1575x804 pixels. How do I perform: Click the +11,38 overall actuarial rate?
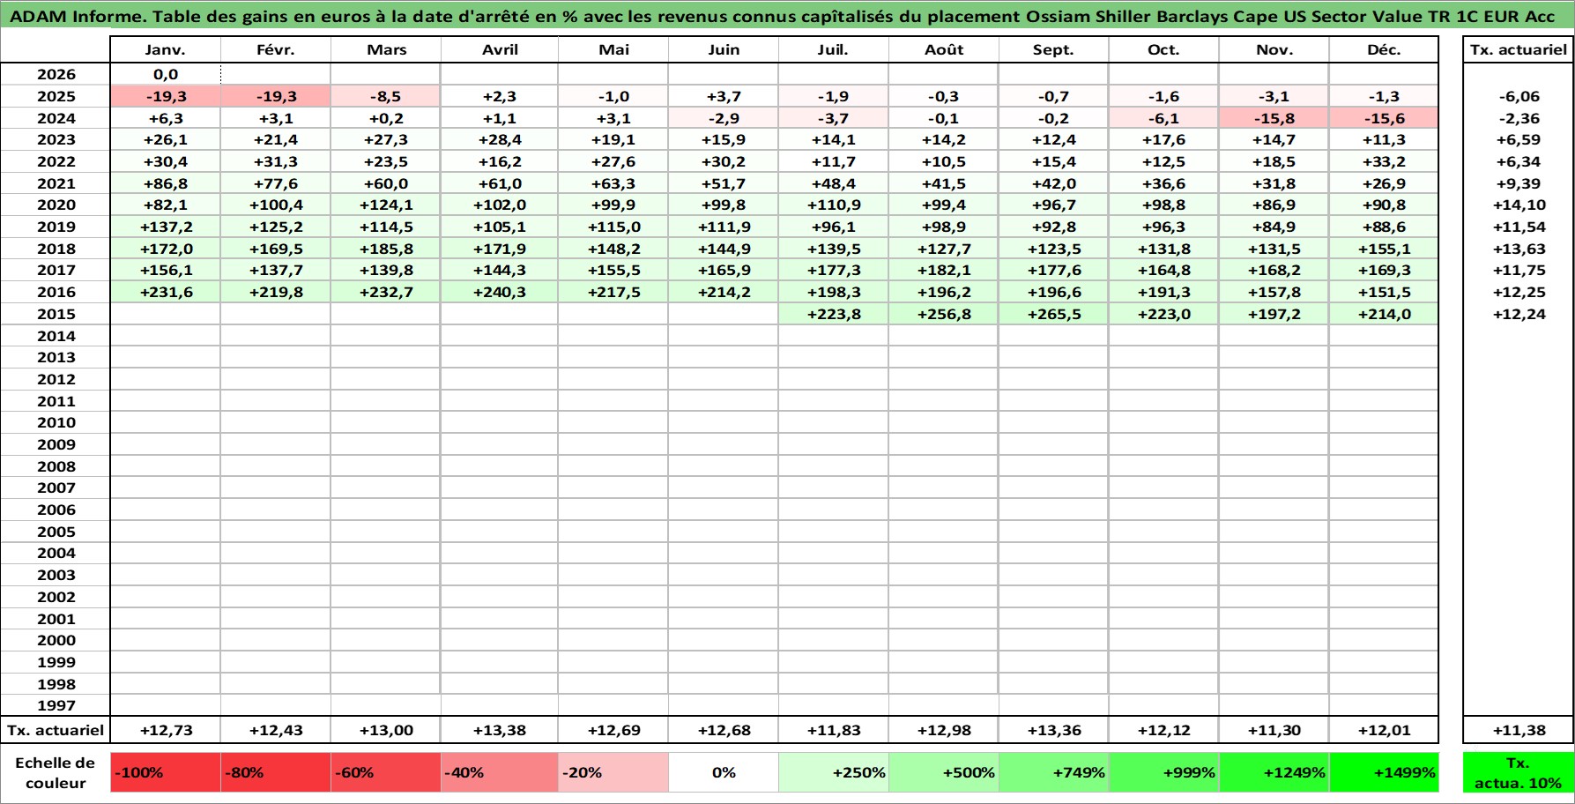(1519, 730)
